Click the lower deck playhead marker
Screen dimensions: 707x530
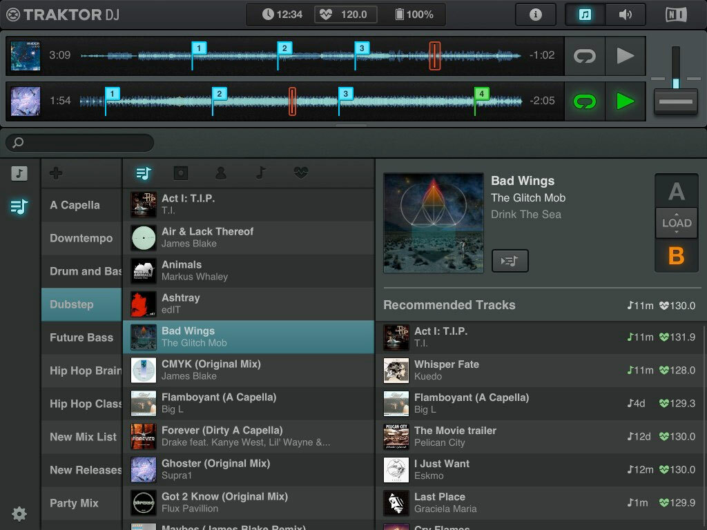(292, 101)
